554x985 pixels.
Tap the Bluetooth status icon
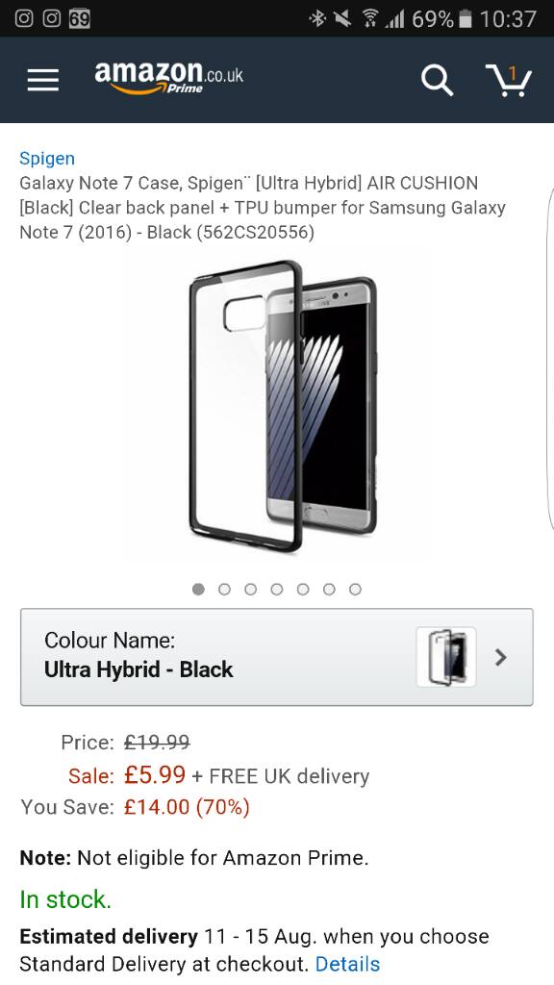point(317,19)
